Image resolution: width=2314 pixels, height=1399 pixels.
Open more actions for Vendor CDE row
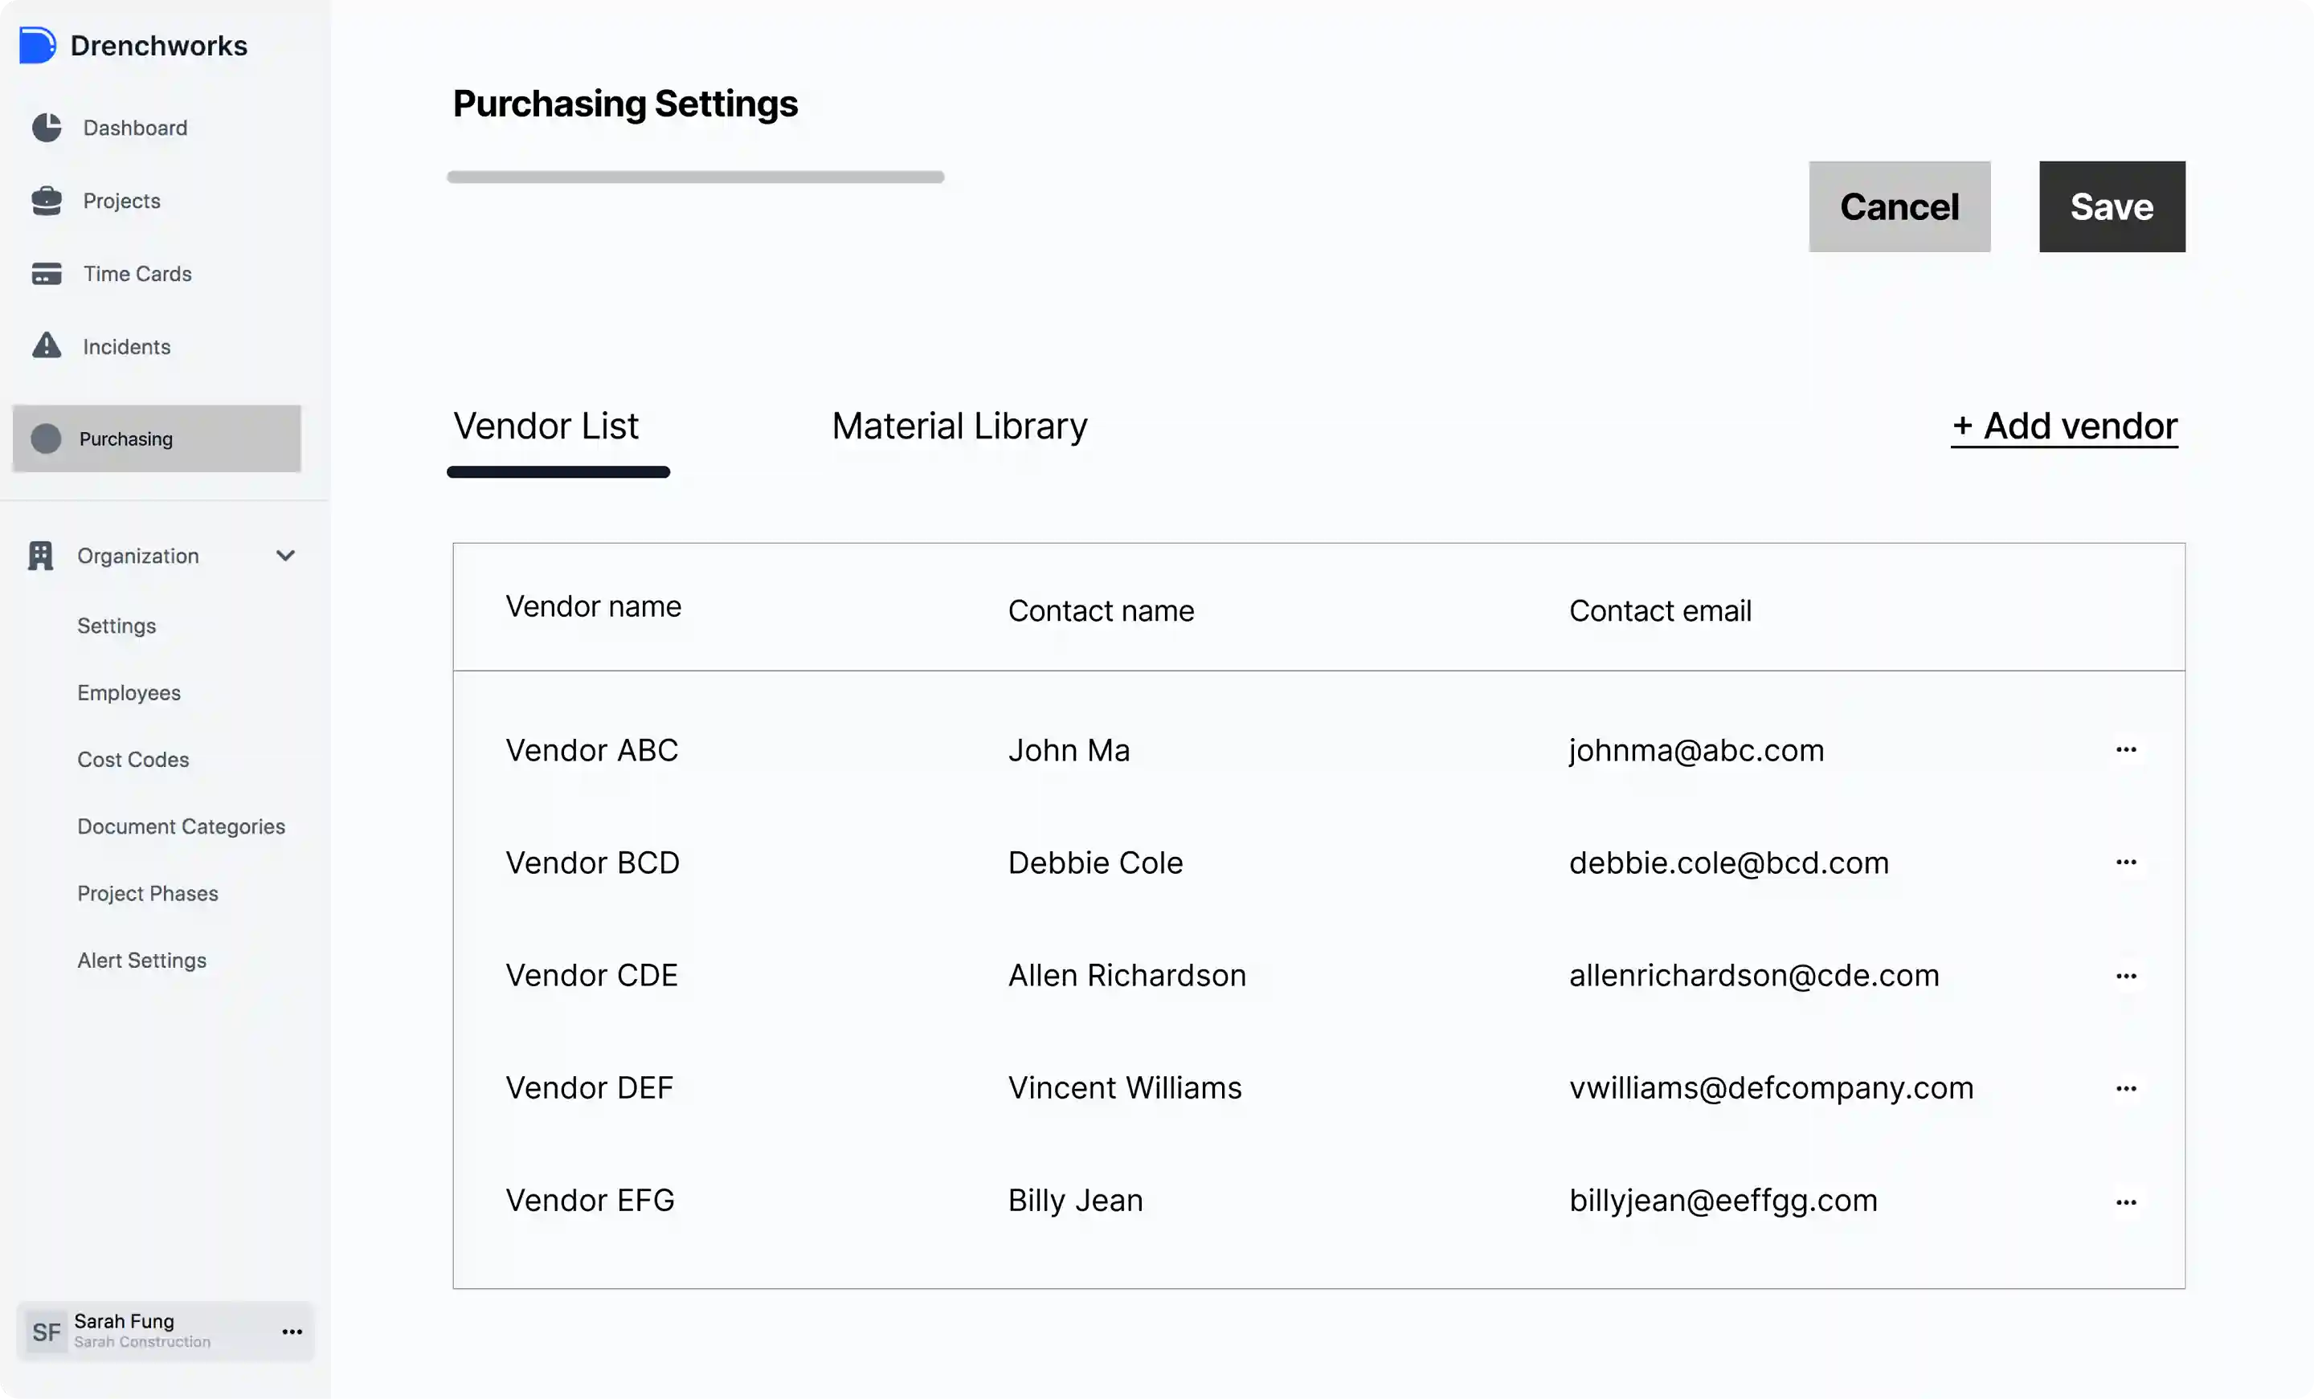point(2126,976)
